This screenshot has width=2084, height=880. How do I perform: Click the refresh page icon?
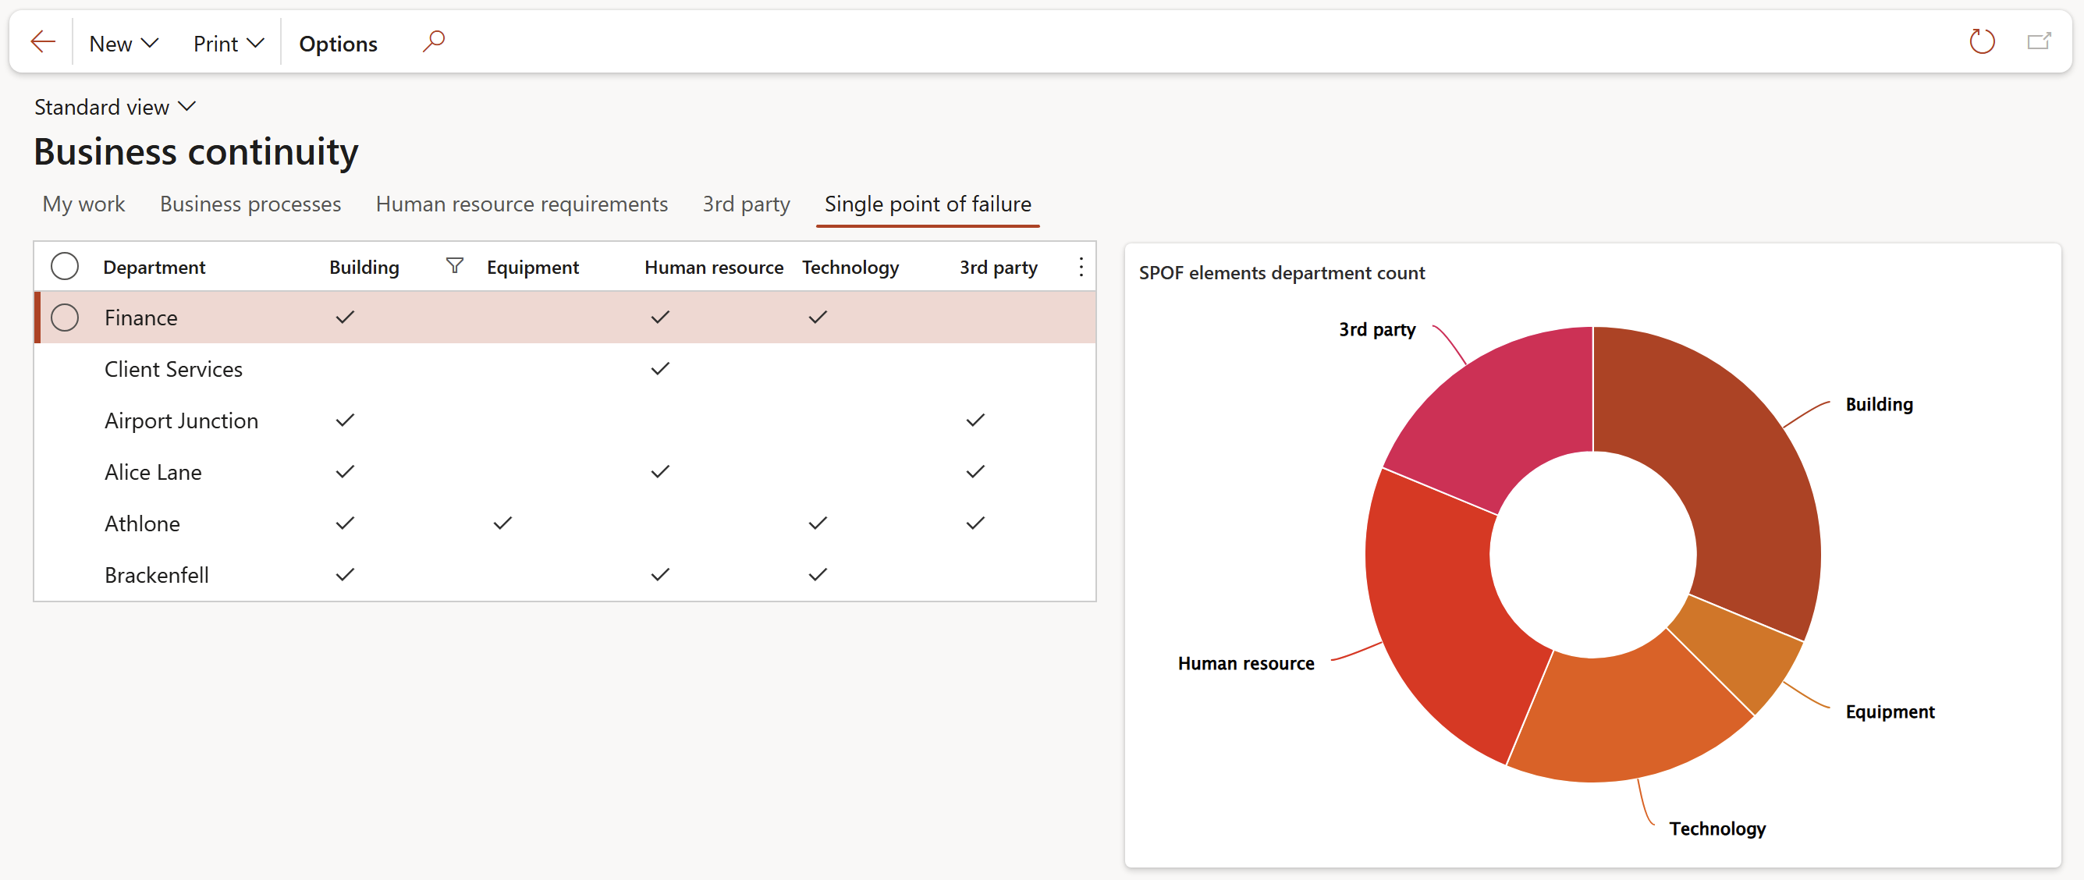point(1981,41)
